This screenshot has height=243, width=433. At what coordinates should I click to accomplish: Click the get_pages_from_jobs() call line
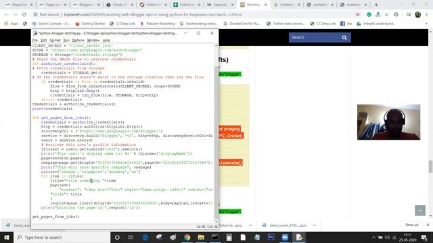click(x=55, y=217)
